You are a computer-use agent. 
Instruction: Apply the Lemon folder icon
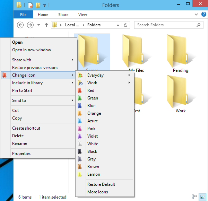[x=94, y=174]
